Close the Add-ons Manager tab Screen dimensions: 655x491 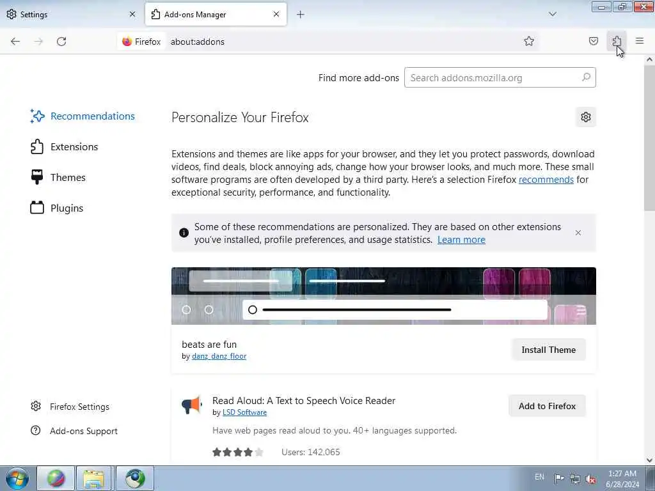pos(276,14)
